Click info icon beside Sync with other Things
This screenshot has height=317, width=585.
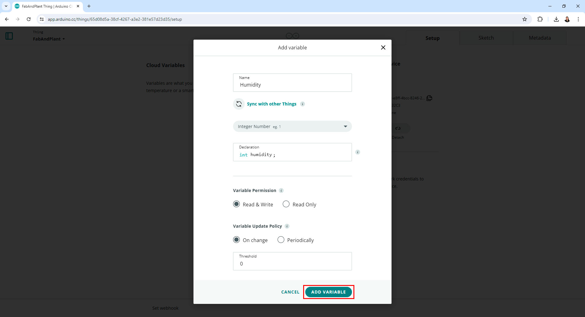[303, 104]
